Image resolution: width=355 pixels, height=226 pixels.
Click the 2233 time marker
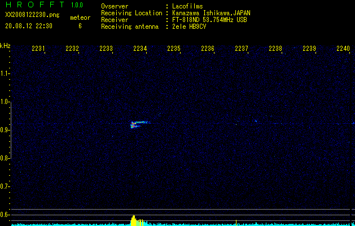106,49
